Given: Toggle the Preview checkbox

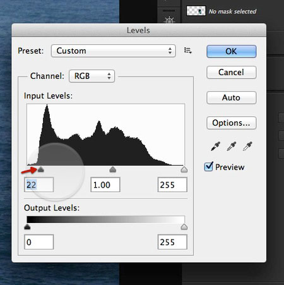Looking at the screenshot, I should [x=208, y=167].
